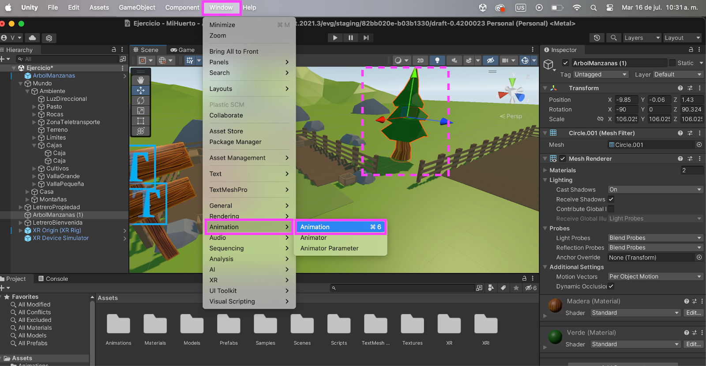Toggle Dynamic Occlusion checkbox
Screen dimensions: 706x366
click(611, 286)
